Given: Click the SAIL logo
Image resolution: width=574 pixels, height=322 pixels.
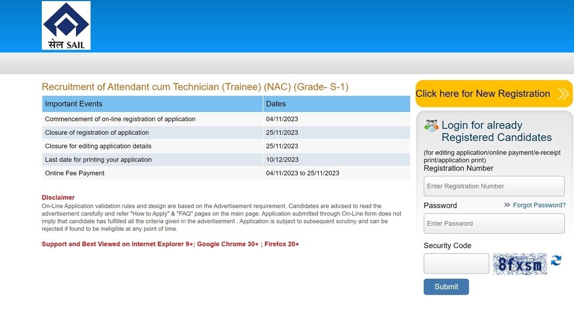Looking at the screenshot, I should coord(66,25).
